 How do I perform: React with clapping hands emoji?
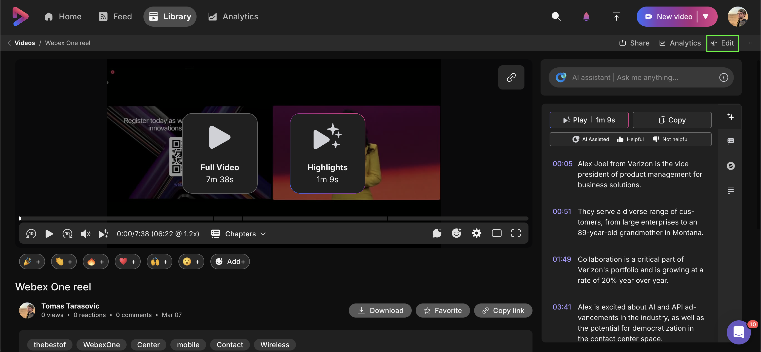click(64, 261)
